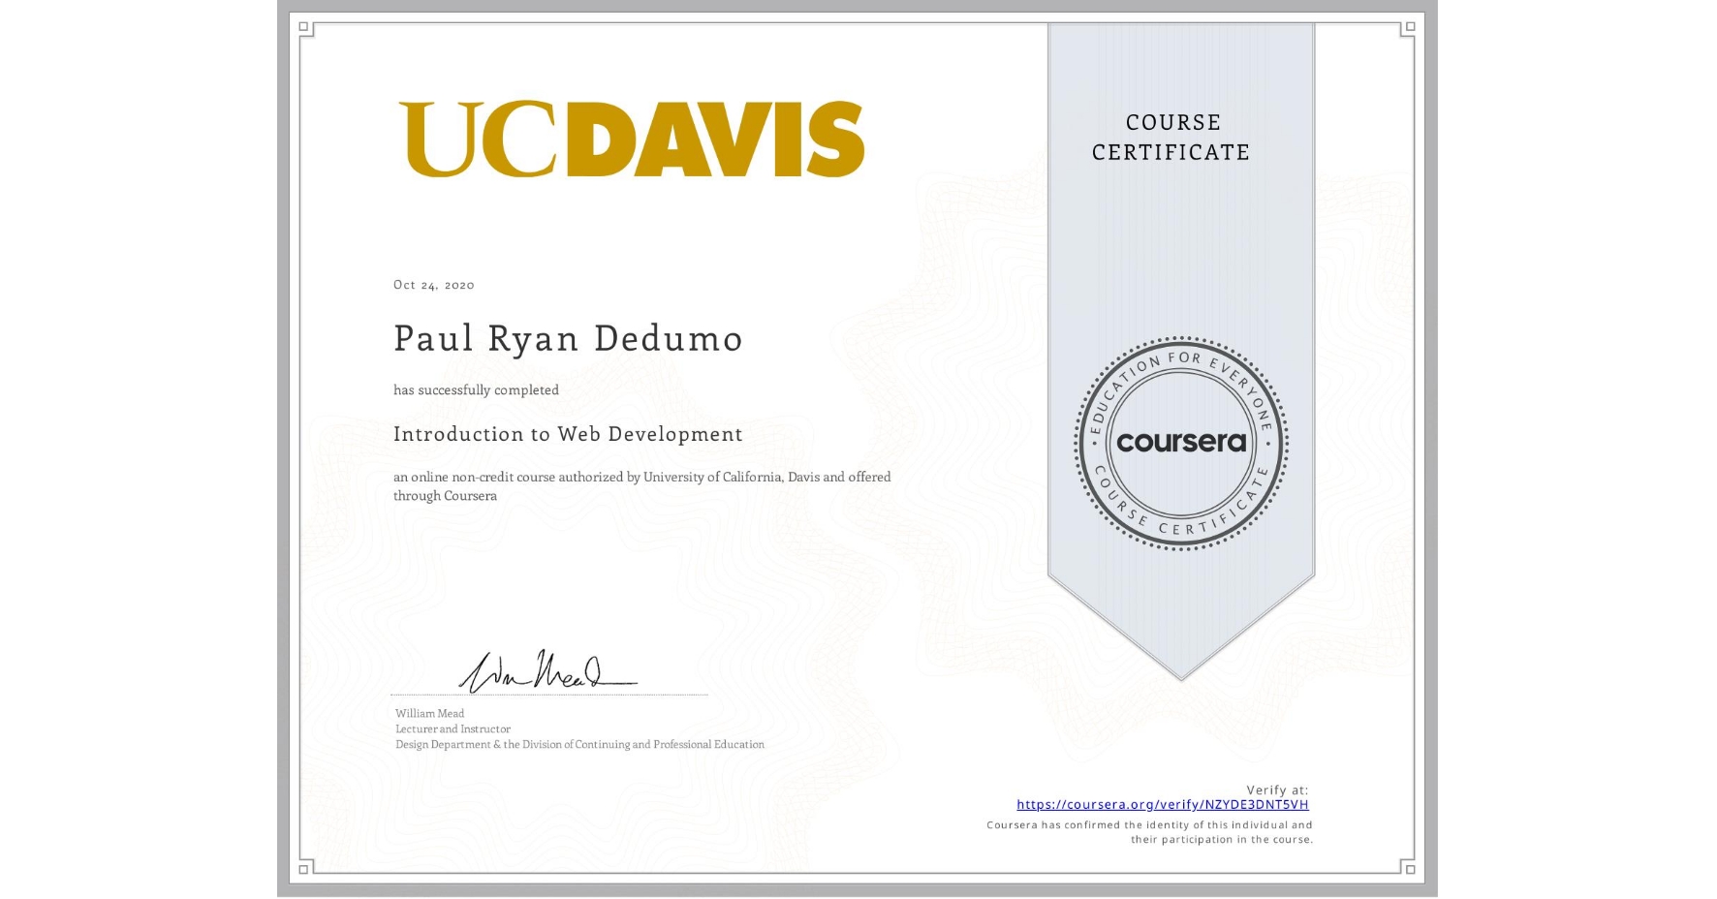Click the "Coursera has confirmed the identity" statement
This screenshot has width=1717, height=899.
tap(1149, 832)
